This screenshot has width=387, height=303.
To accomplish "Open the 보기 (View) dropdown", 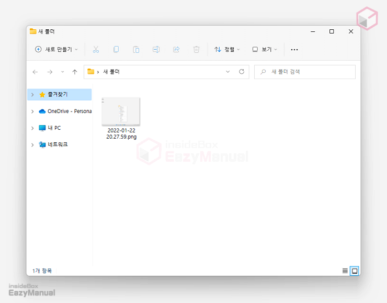I will click(x=265, y=49).
